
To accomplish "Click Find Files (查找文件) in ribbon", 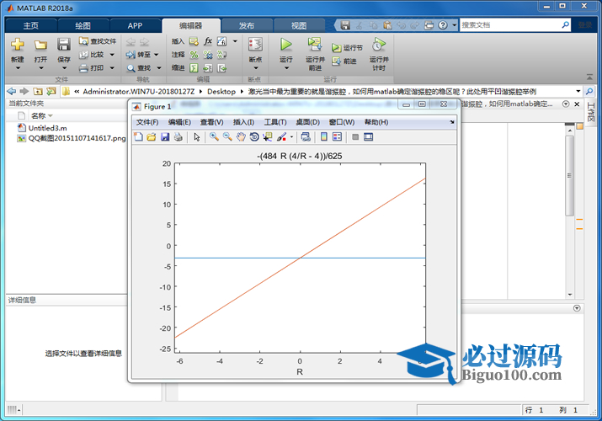I will click(x=98, y=41).
